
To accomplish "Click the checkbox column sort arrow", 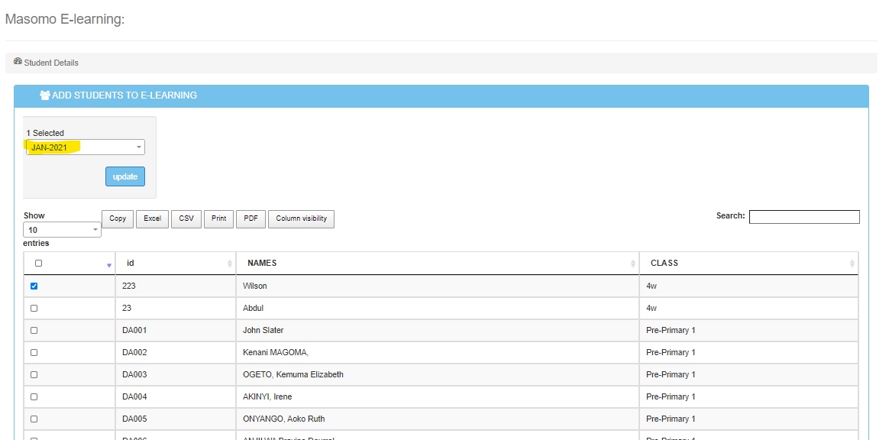I will point(109,265).
